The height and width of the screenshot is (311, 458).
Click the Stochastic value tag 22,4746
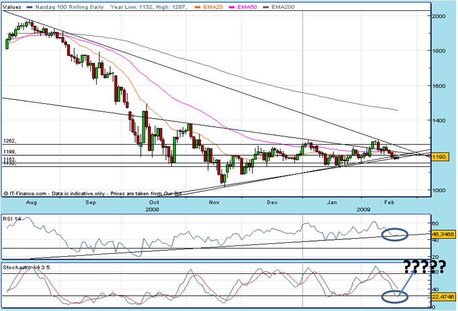pyautogui.click(x=443, y=297)
